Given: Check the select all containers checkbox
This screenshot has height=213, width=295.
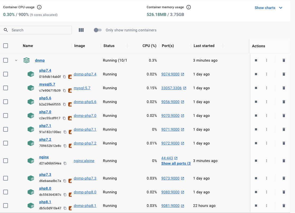Looking at the screenshot, I should [6, 46].
